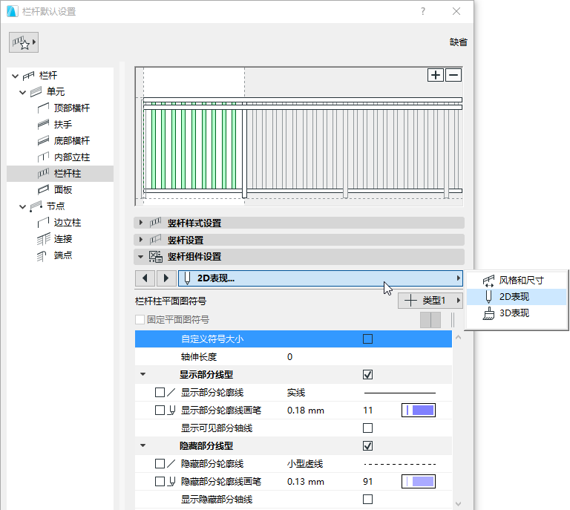This screenshot has width=570, height=510.
Task: Uncheck 隐藏部分线型 checkbox
Action: (x=367, y=446)
